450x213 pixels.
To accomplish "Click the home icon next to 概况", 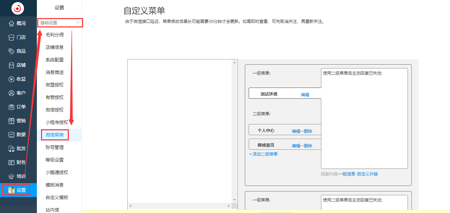I will pos(11,23).
